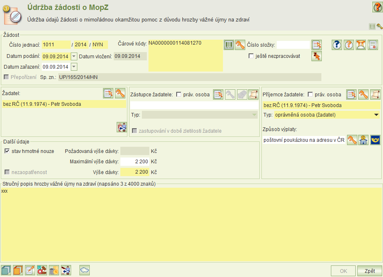Image resolution: width=383 pixels, height=277 pixels.
Task: Click the Žadatel field 'bez RČ (11.9.1974) - Petr Svoboda'
Action: [x=64, y=104]
